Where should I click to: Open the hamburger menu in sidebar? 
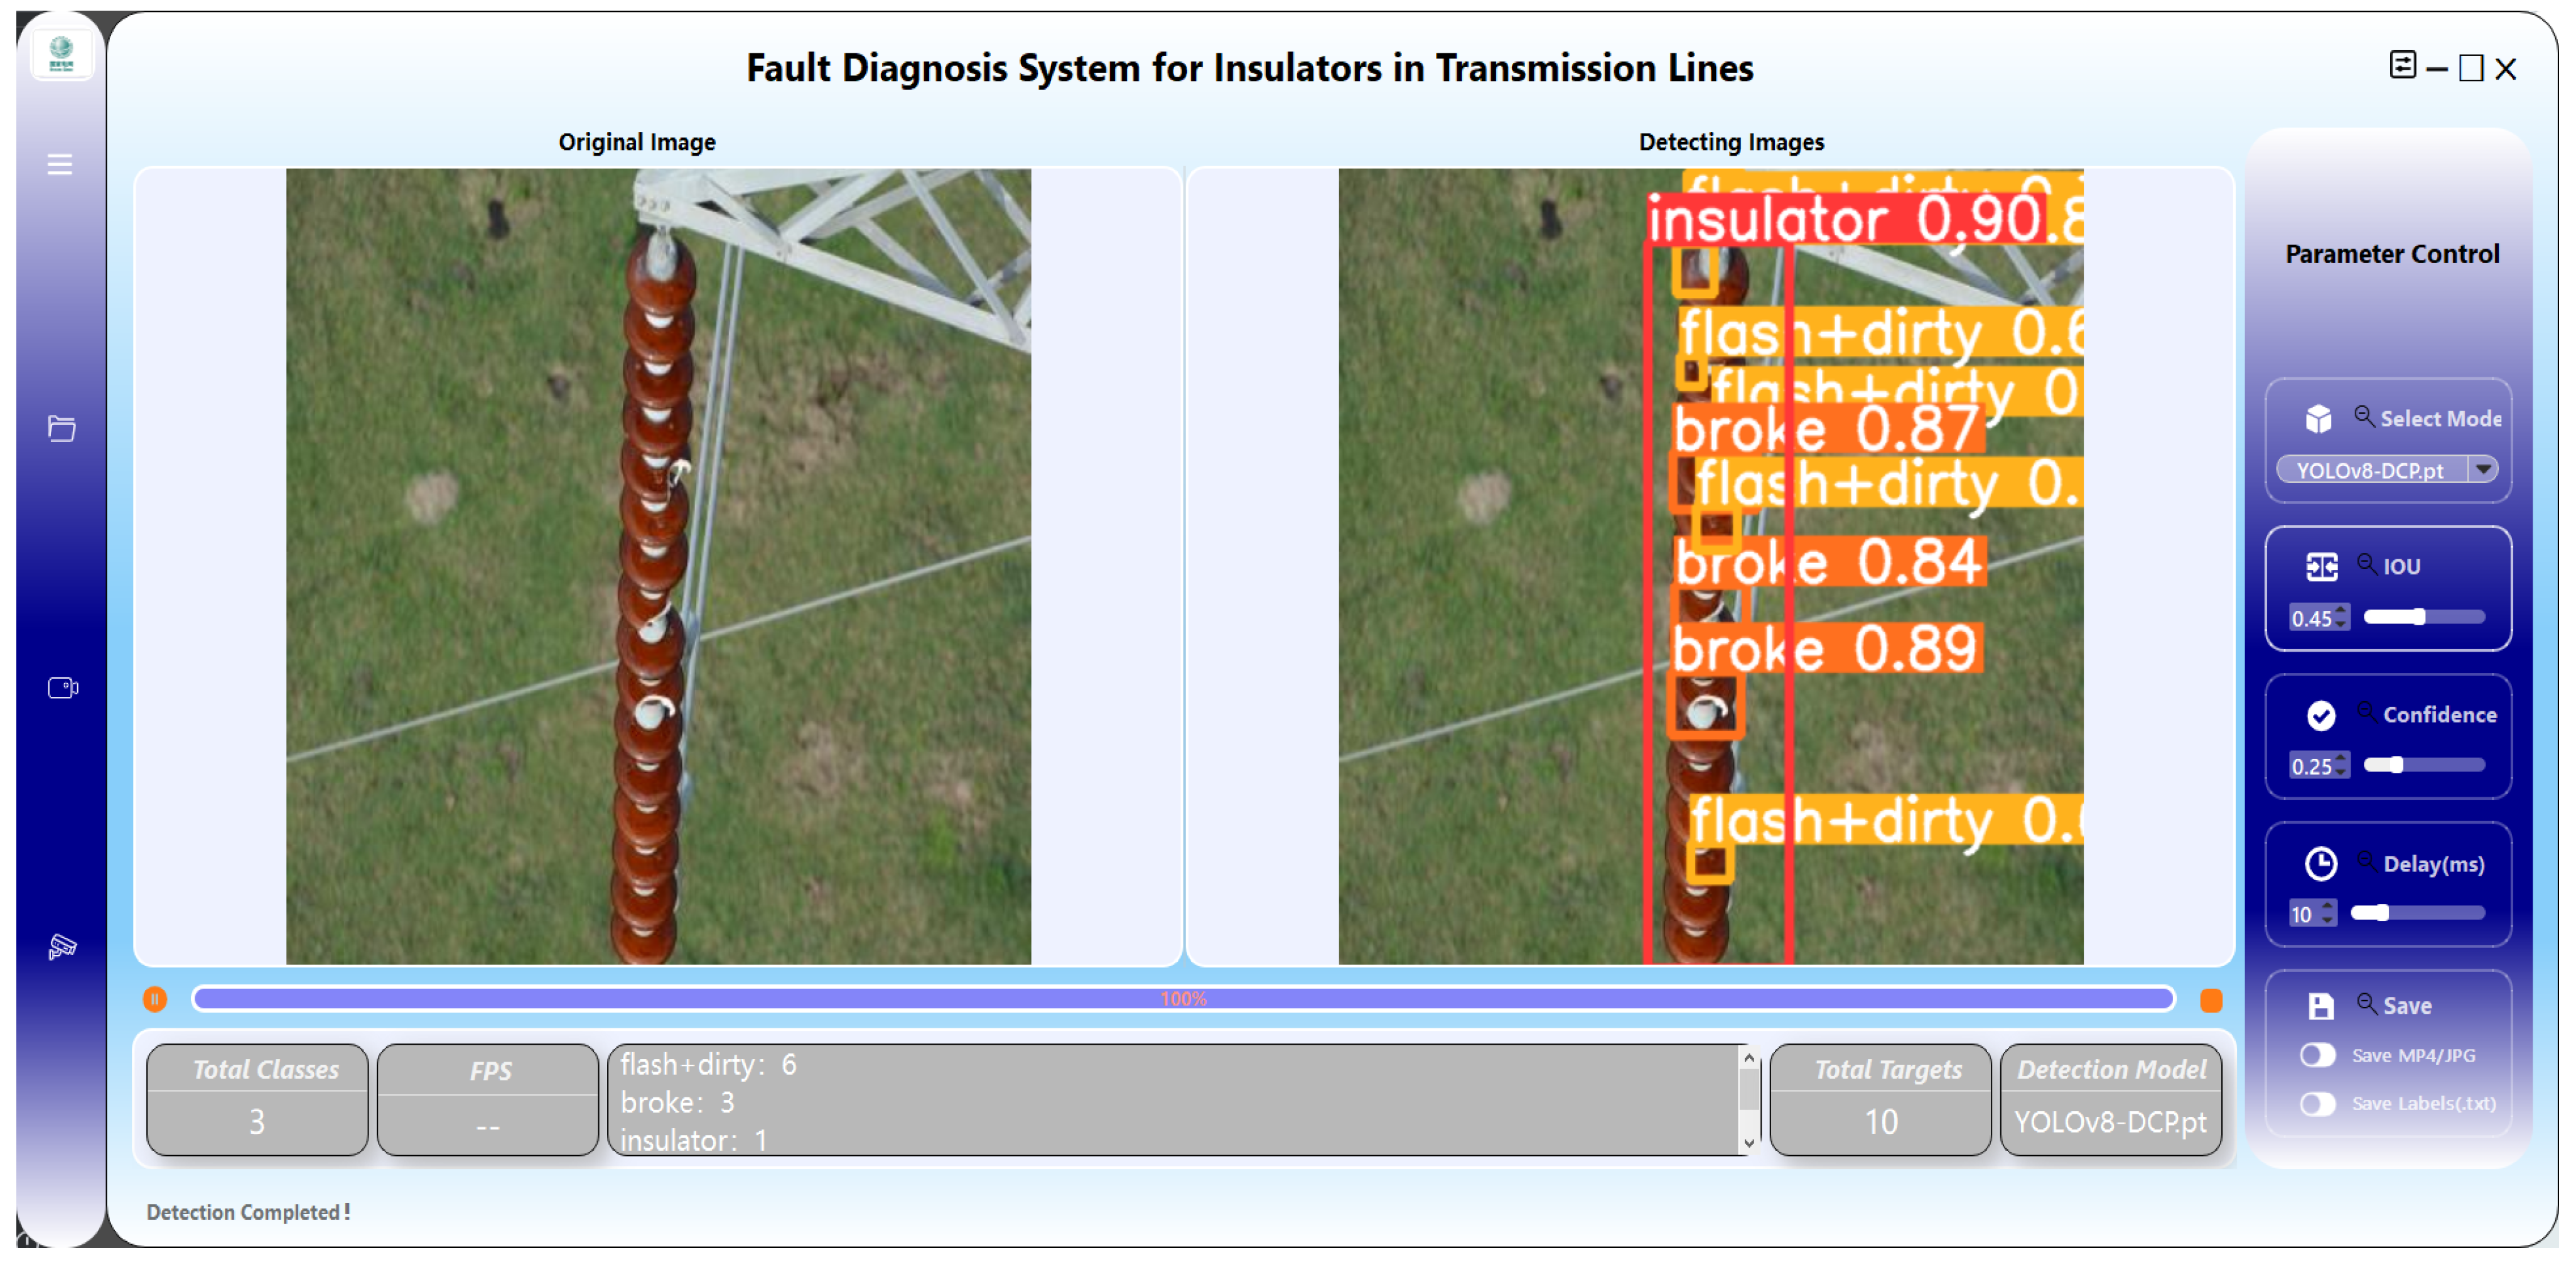tap(60, 164)
